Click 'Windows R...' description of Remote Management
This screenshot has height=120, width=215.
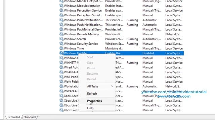(x=114, y=34)
